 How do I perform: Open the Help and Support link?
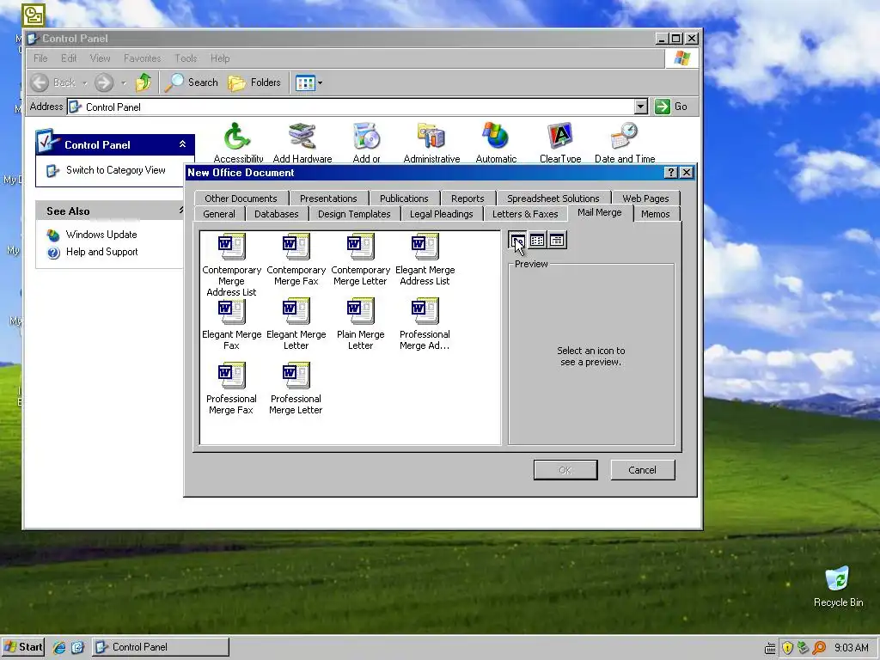pos(101,252)
